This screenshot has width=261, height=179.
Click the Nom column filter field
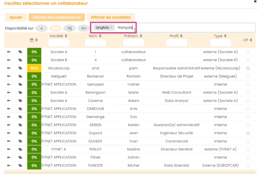pyautogui.click(x=95, y=43)
